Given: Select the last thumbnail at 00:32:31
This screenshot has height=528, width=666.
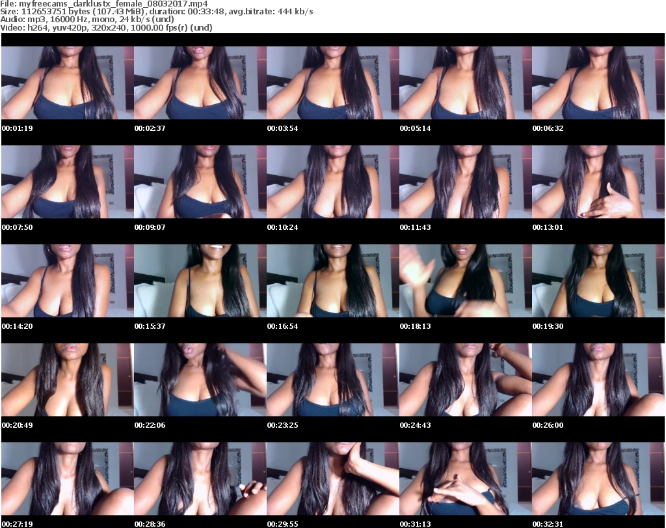Looking at the screenshot, I should pyautogui.click(x=598, y=479).
